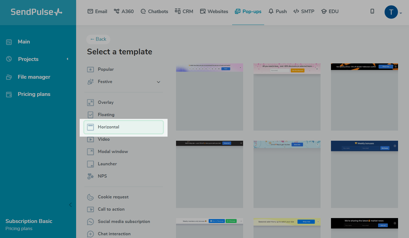Expand the Festive category chevron
Screen dimensions: 409x238
coord(159,82)
